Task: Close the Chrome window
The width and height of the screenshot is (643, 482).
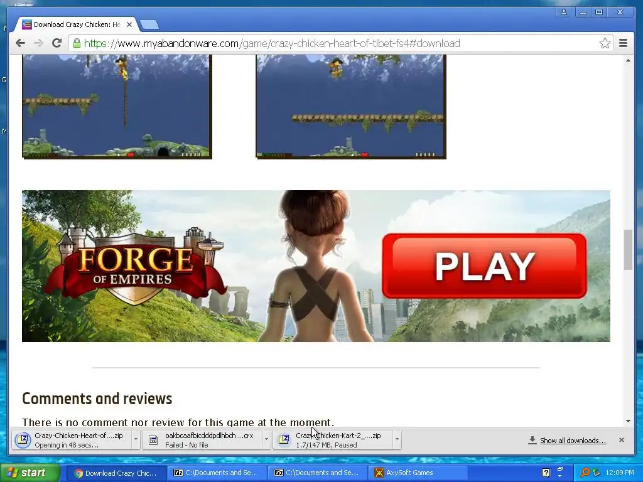Action: click(620, 12)
